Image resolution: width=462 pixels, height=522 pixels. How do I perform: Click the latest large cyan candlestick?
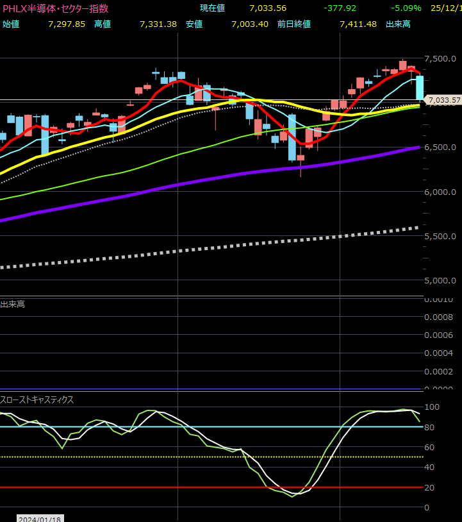click(420, 87)
